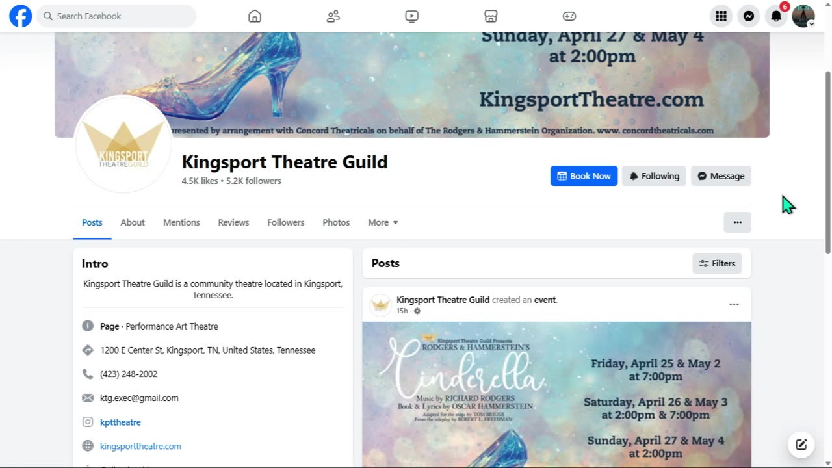This screenshot has width=832, height=468.
Task: Open the Home feed icon
Action: (255, 16)
